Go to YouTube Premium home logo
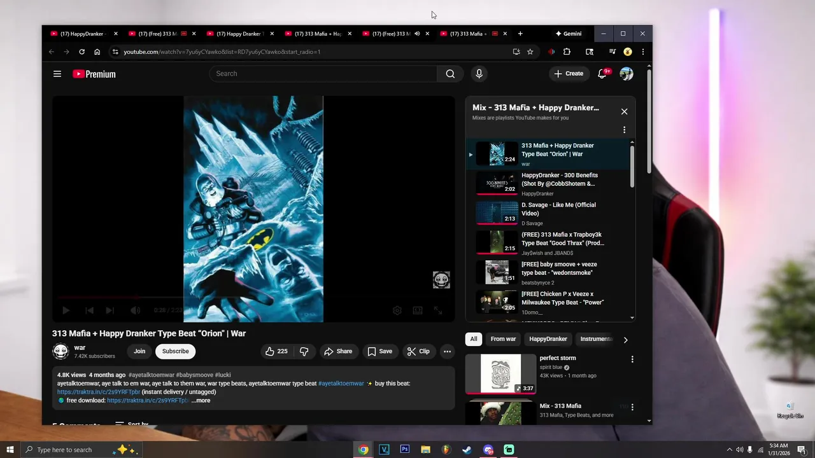The width and height of the screenshot is (815, 458). pyautogui.click(x=94, y=74)
